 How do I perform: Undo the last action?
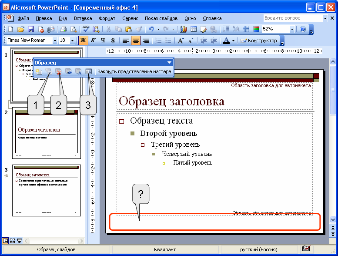pyautogui.click(x=151, y=29)
